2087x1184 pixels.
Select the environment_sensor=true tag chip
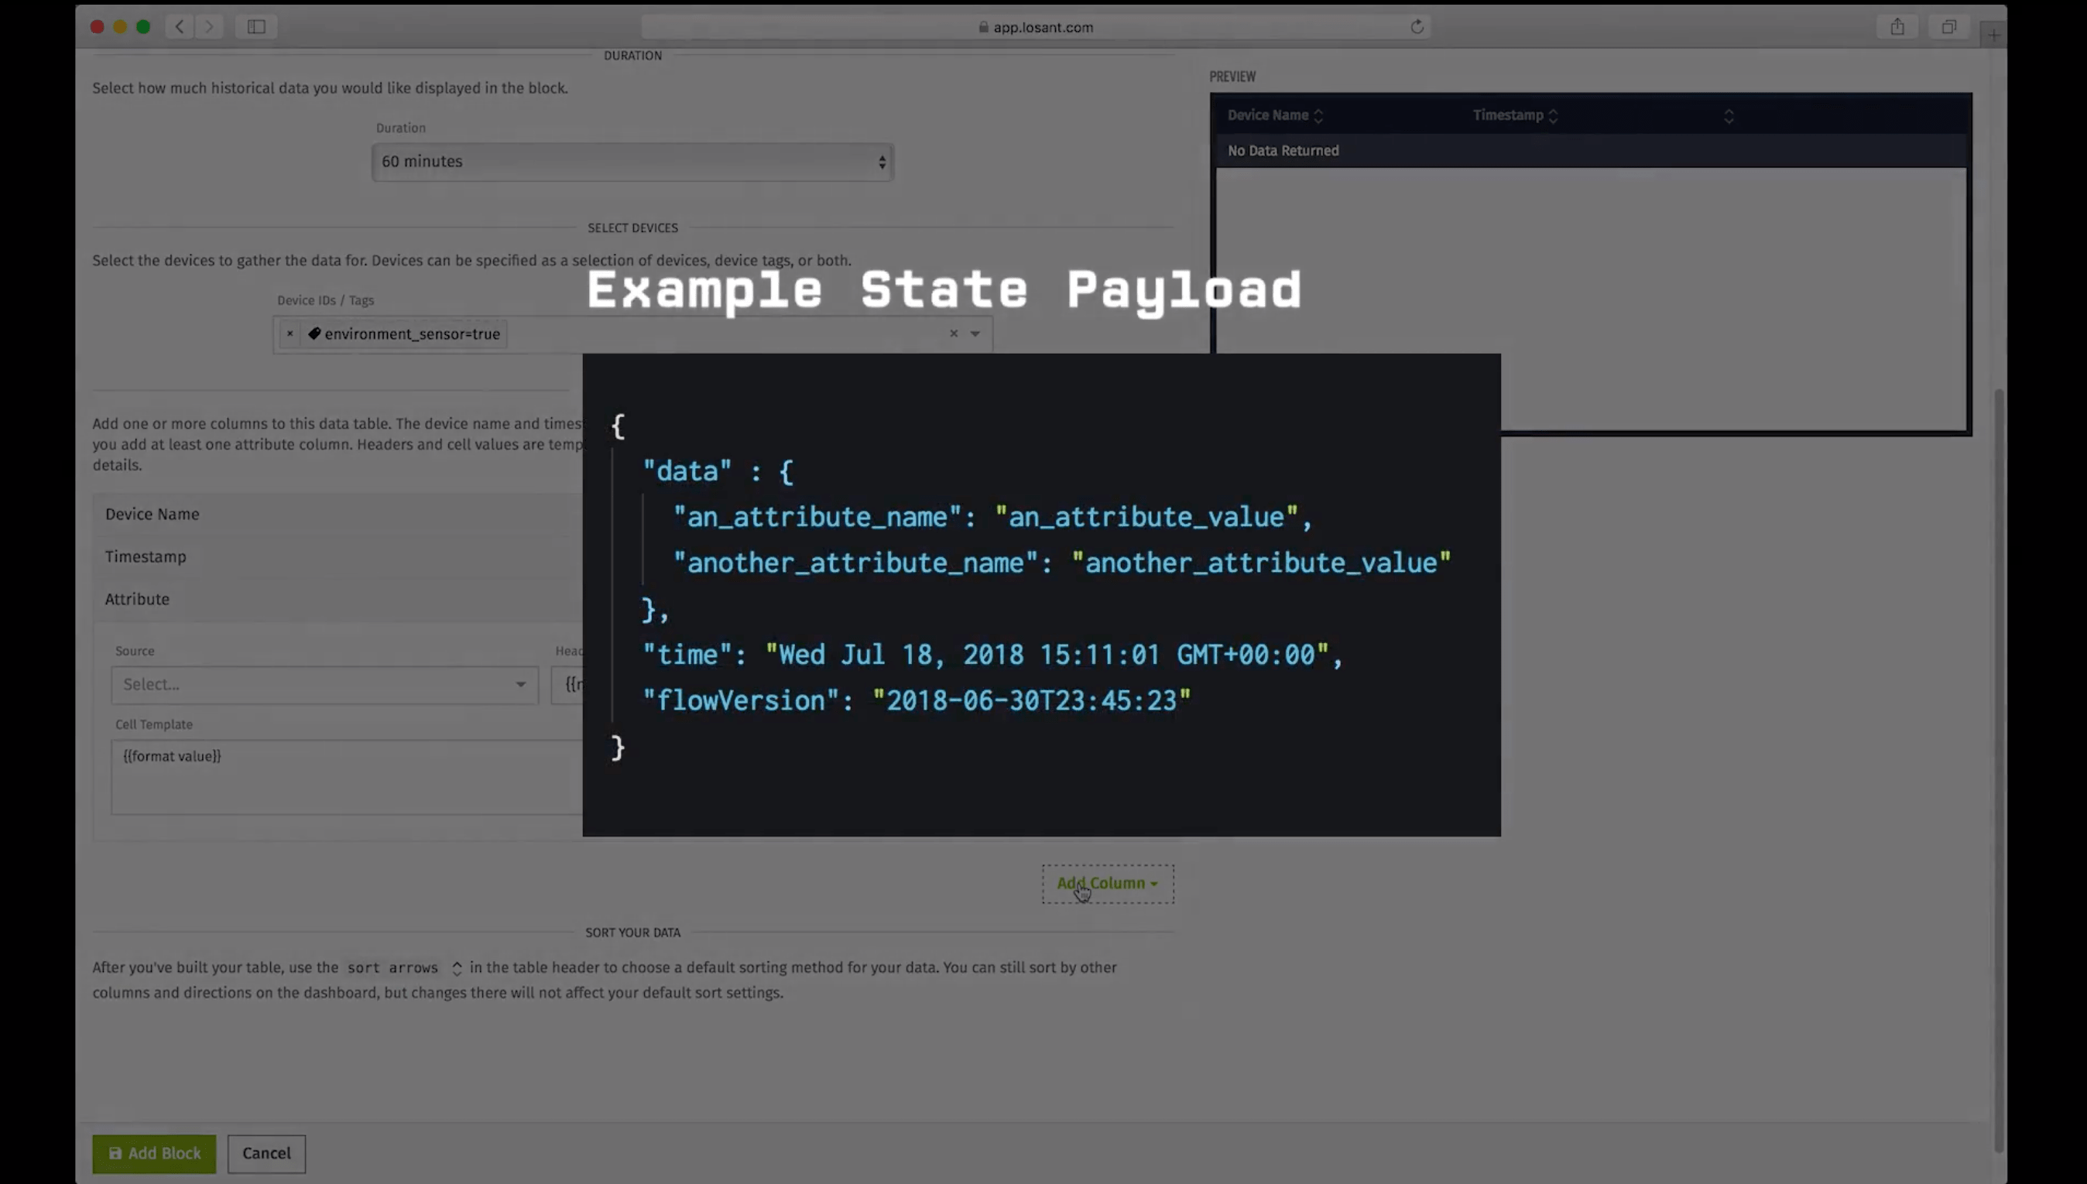(x=403, y=334)
